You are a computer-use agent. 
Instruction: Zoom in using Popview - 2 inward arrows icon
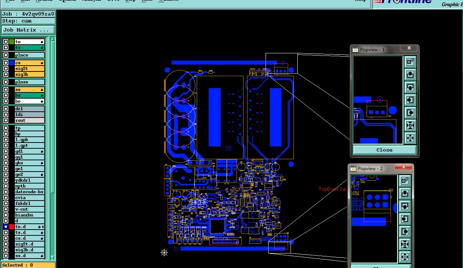coord(405,244)
